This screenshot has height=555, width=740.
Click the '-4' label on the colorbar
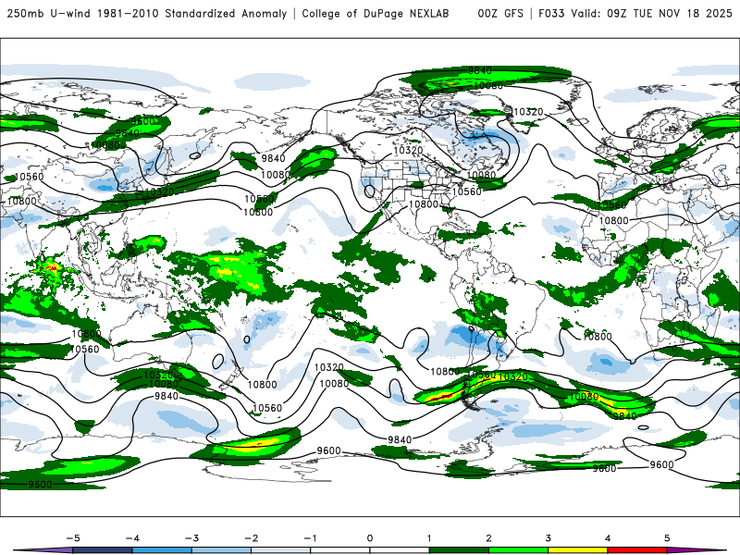(x=132, y=538)
